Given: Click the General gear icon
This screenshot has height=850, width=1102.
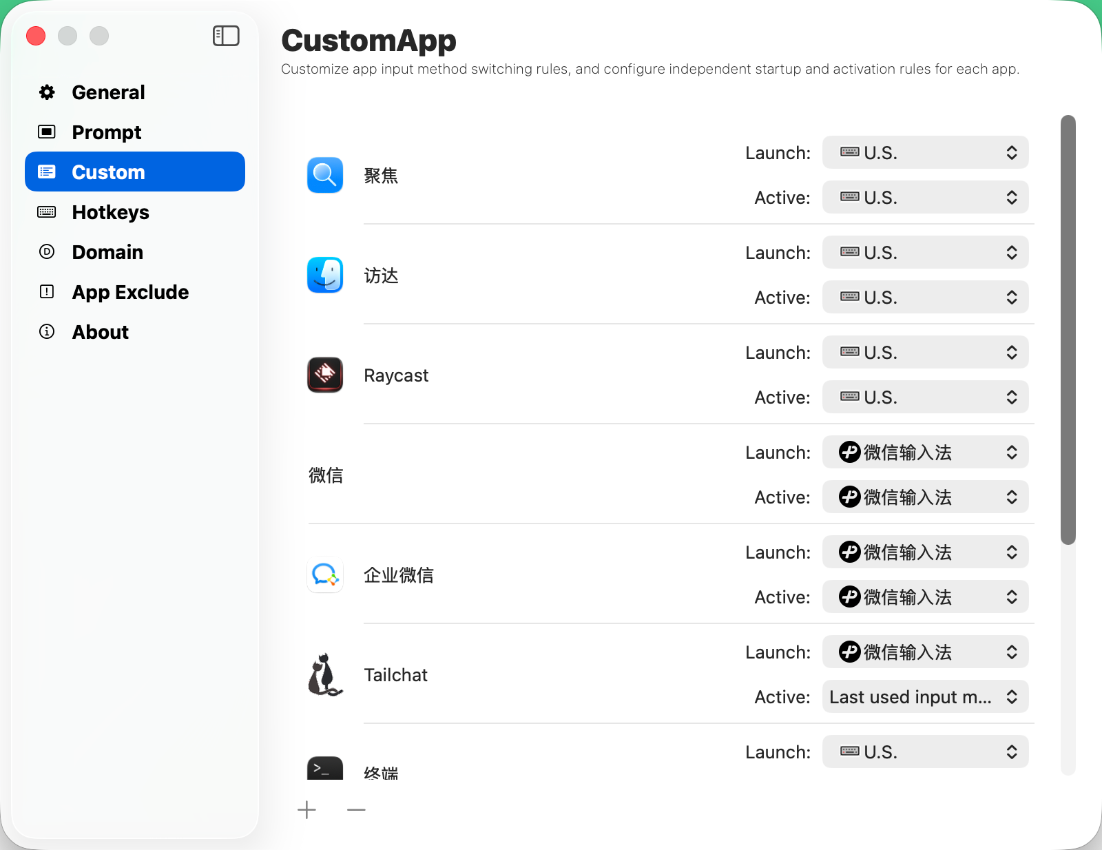Looking at the screenshot, I should pos(47,92).
